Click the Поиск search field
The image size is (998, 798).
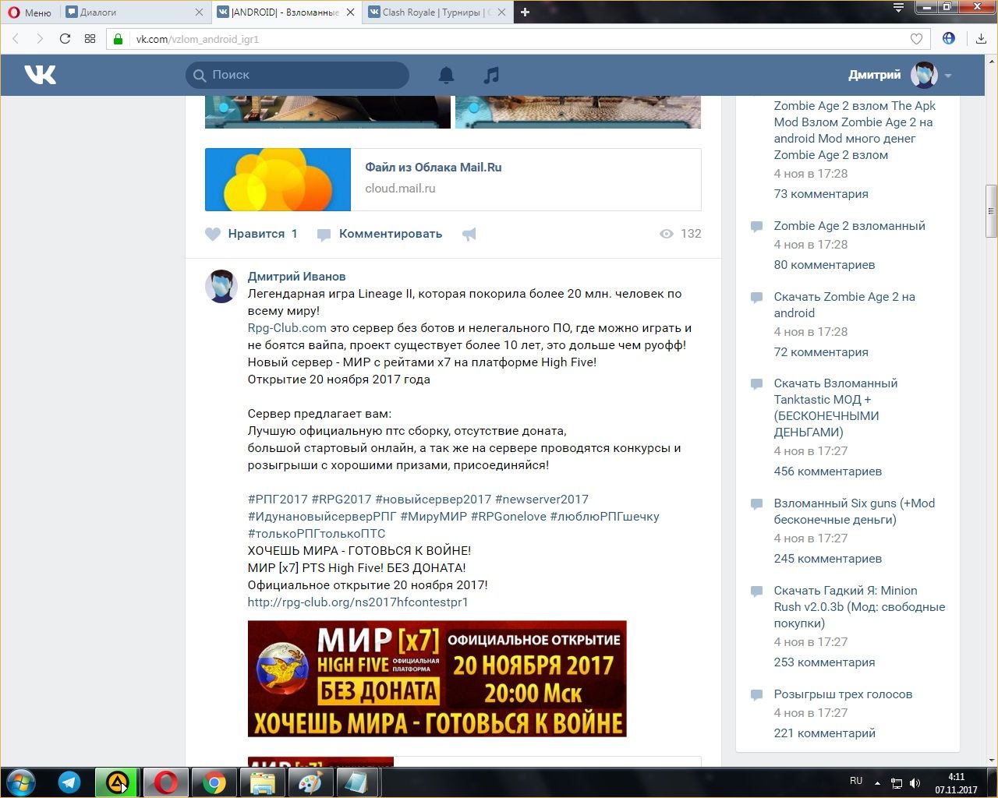(297, 75)
